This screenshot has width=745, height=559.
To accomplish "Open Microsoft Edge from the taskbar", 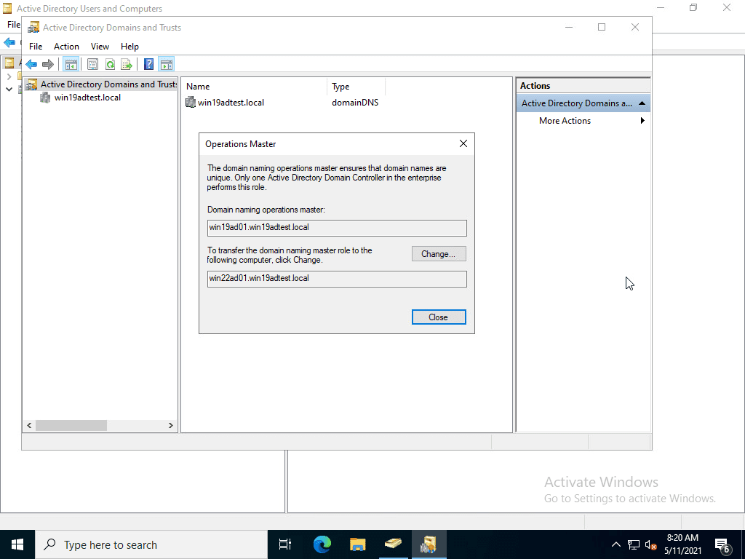I will [321, 544].
